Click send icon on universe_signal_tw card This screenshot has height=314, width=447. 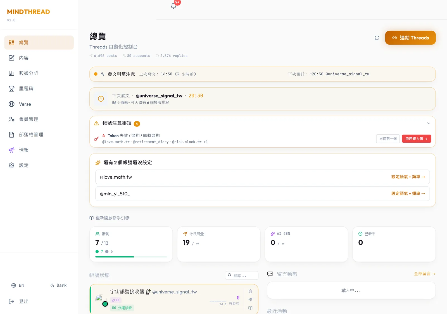(x=250, y=300)
